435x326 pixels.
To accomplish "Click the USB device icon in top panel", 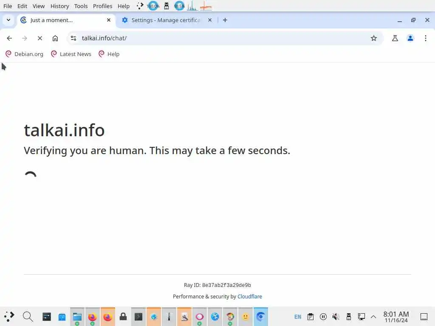I will point(167,6).
